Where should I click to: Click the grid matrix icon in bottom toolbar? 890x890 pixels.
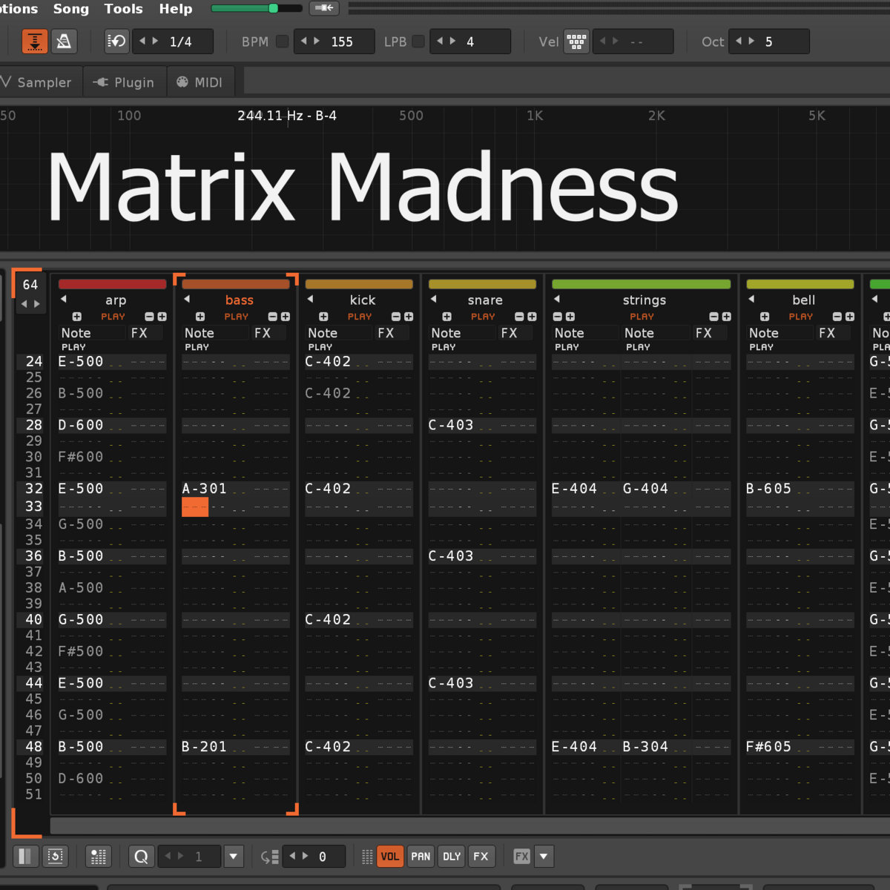(x=98, y=857)
